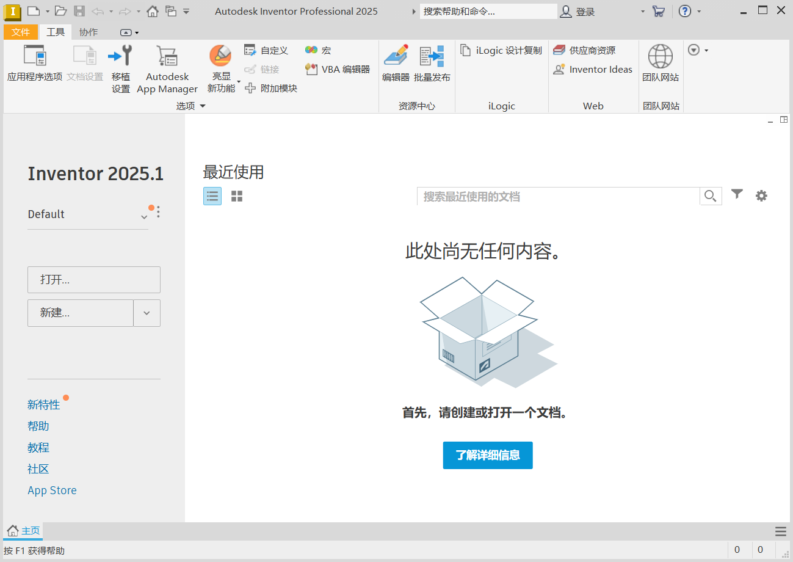793x562 pixels.
Task: Open the 新特性 link
Action: click(x=44, y=404)
